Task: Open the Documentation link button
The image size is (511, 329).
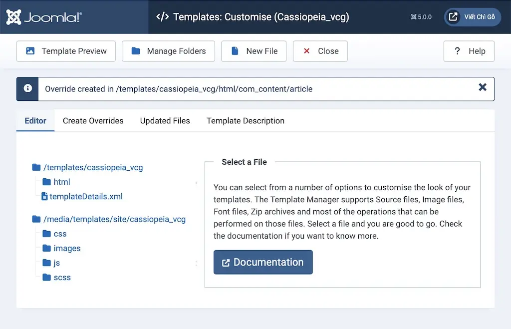Action: [263, 262]
